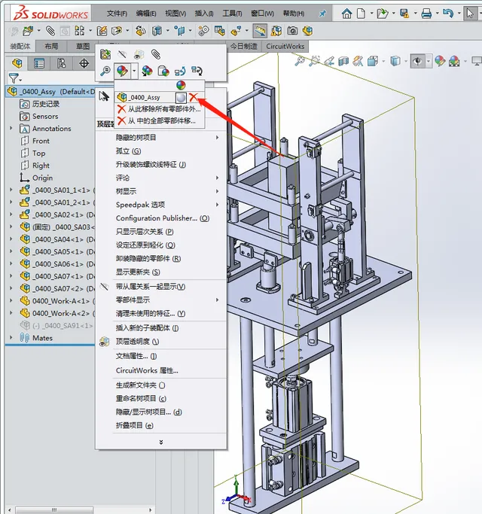
Task: Click the color ball icon at the appearance popup top
Action: (x=181, y=85)
